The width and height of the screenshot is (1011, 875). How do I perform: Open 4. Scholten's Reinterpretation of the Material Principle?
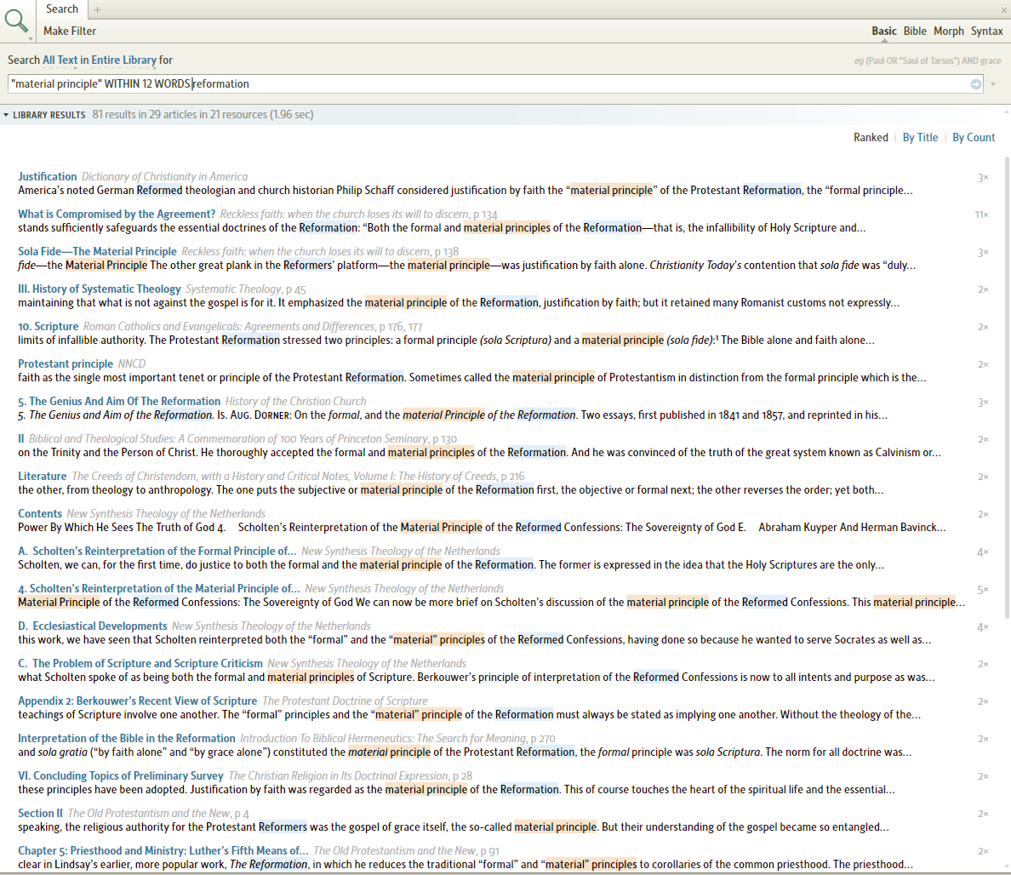coord(158,588)
